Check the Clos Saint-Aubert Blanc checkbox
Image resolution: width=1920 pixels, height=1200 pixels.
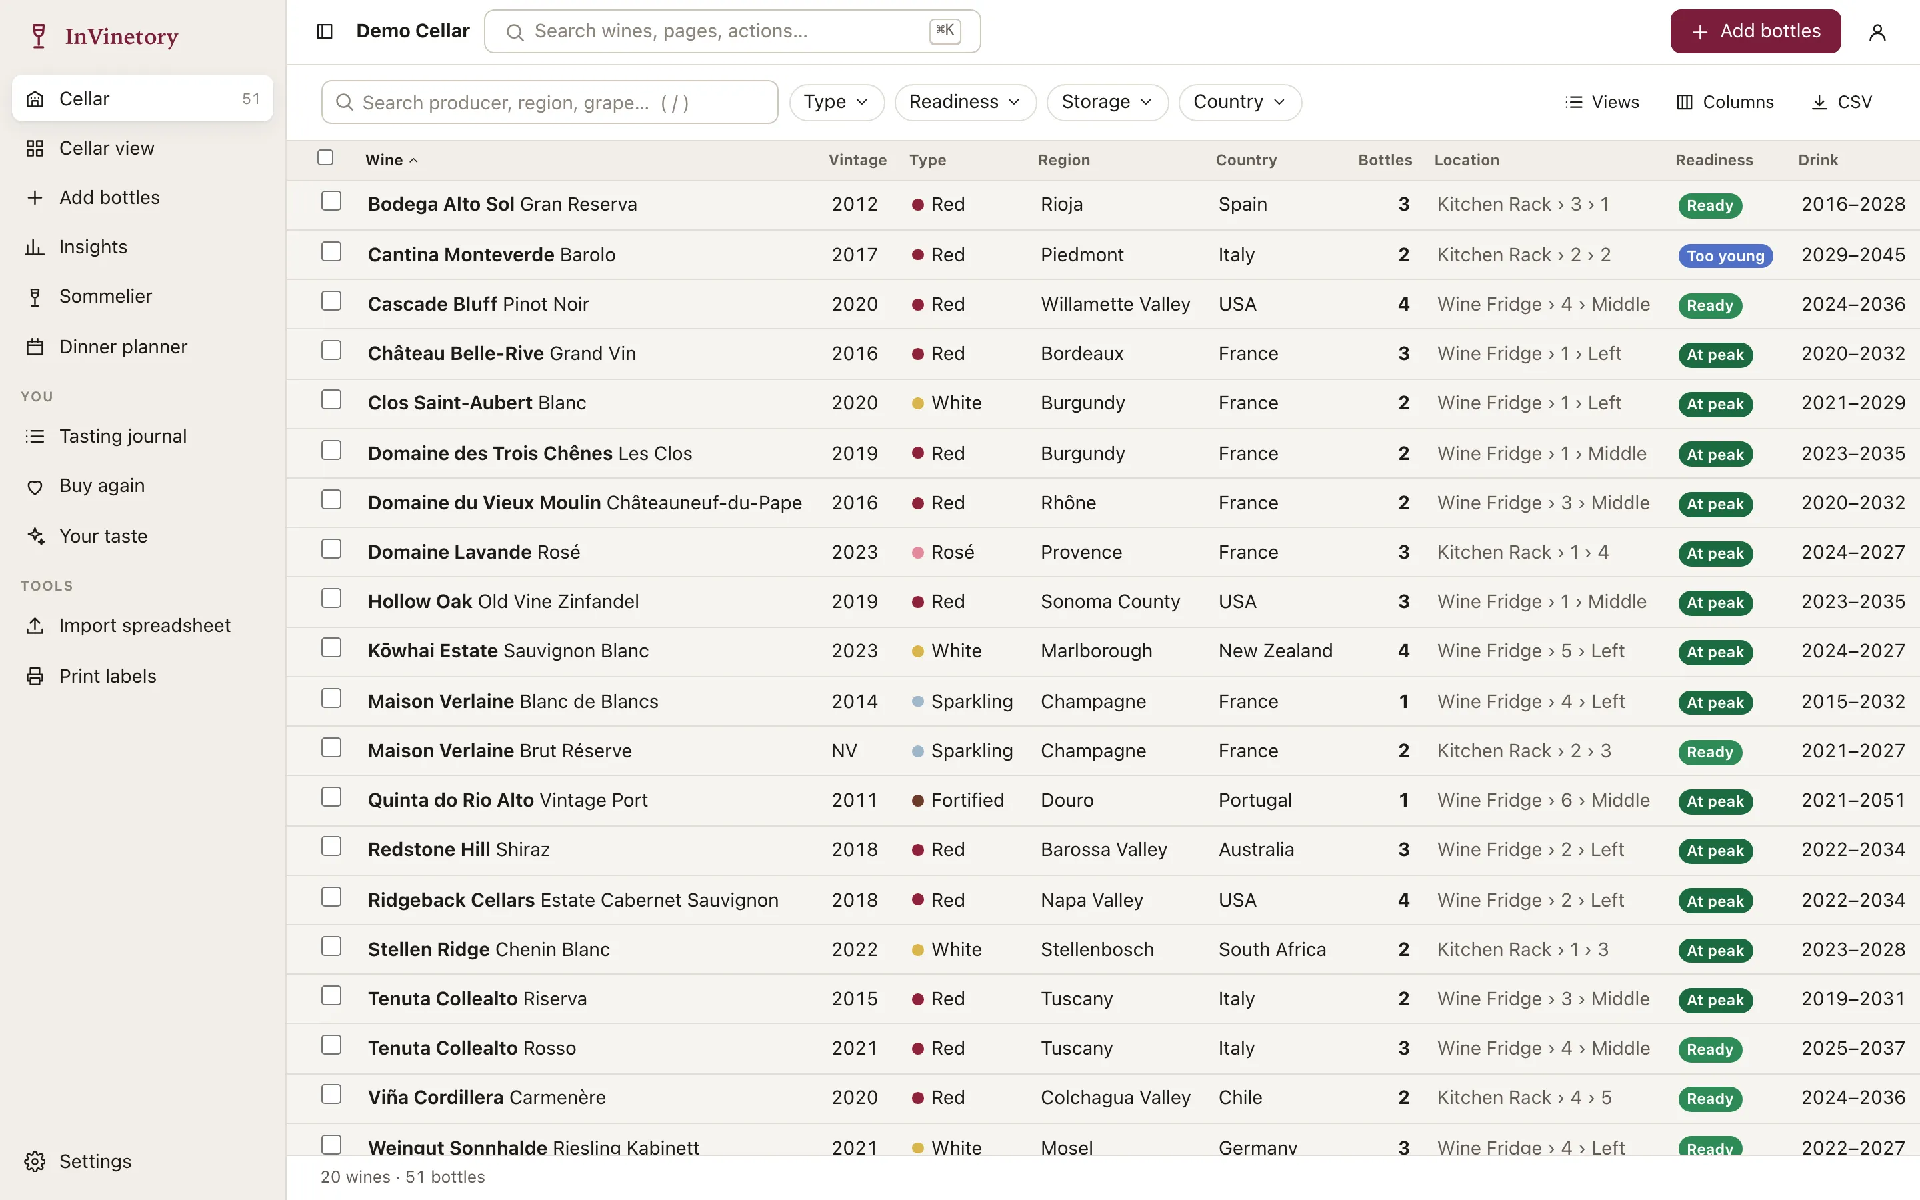331,399
